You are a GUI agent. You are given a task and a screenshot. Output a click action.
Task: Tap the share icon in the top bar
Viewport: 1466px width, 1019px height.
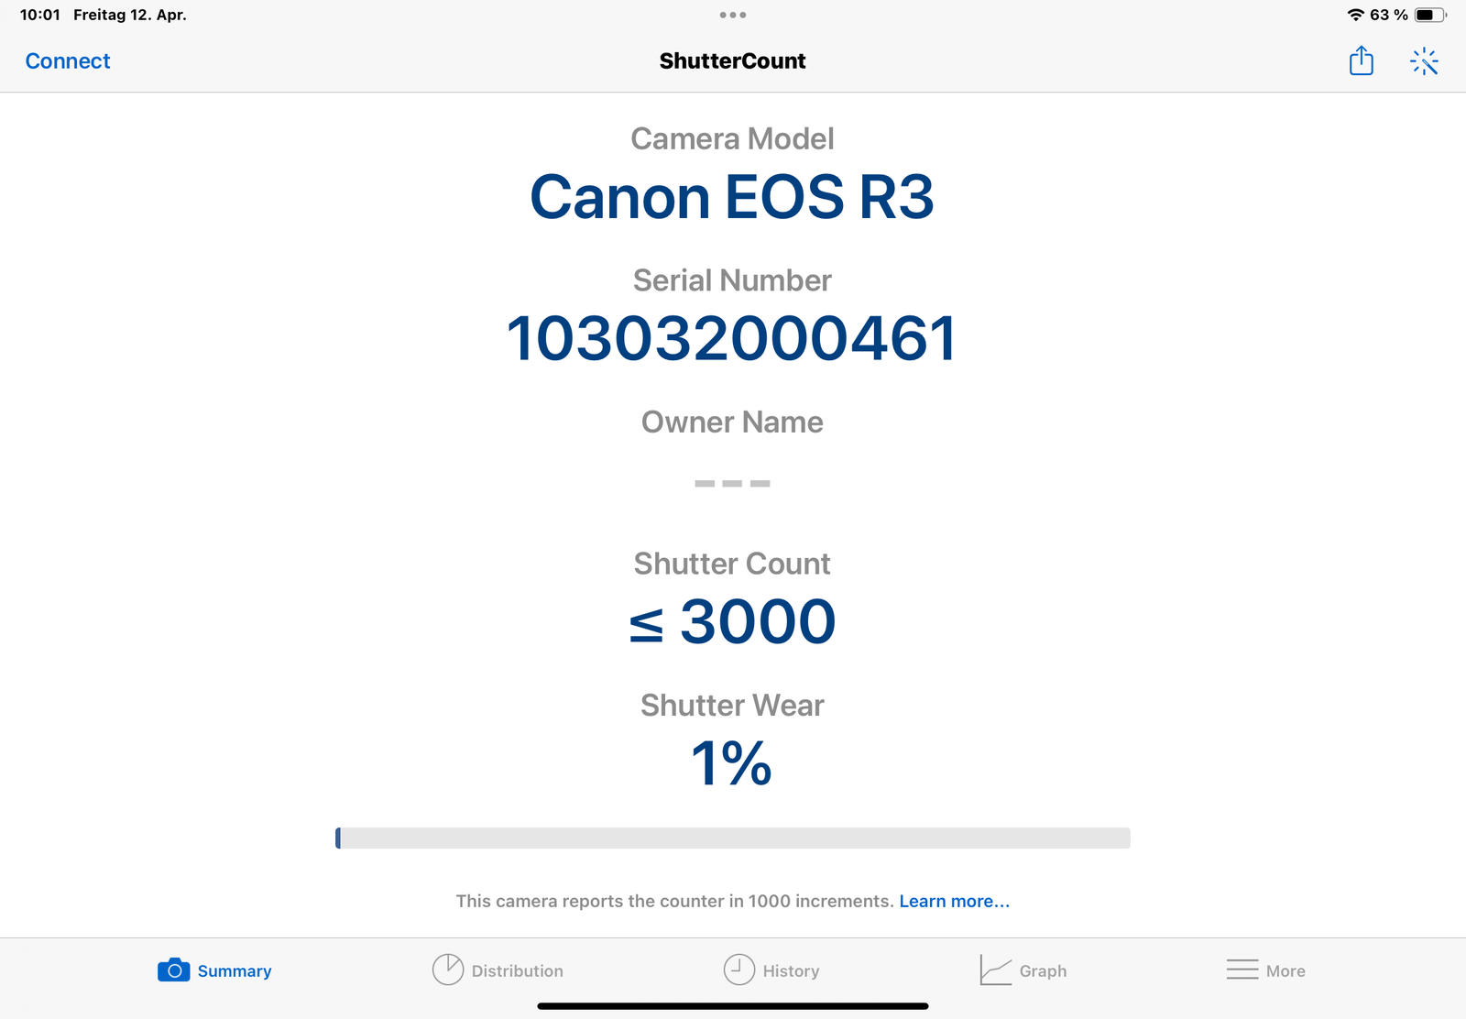point(1361,61)
